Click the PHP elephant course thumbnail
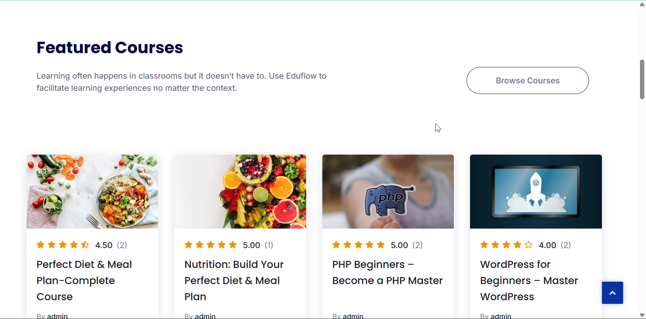 [x=388, y=192]
